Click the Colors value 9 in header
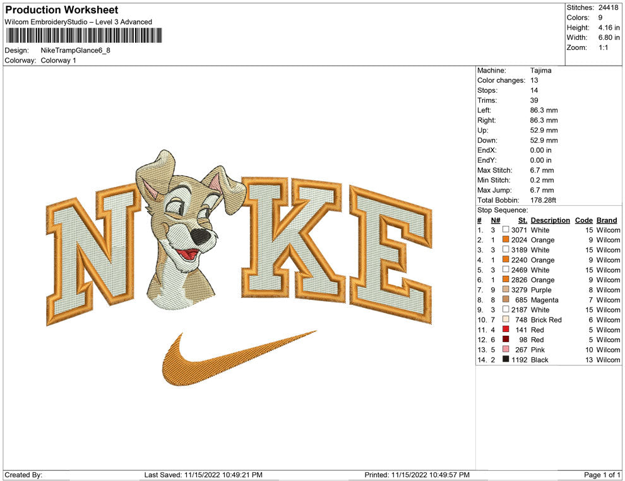This screenshot has width=625, height=481. pos(600,18)
